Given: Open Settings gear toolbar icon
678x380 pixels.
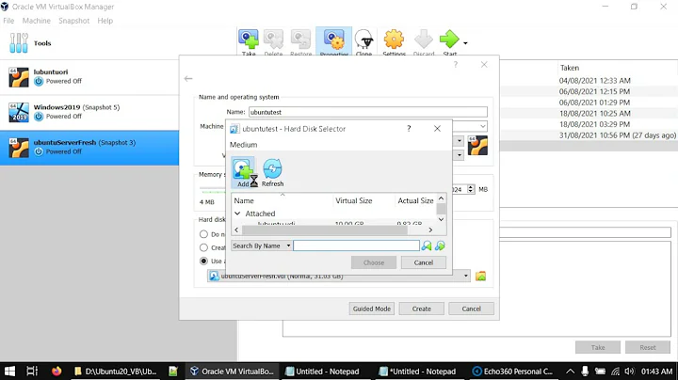Looking at the screenshot, I should click(394, 41).
